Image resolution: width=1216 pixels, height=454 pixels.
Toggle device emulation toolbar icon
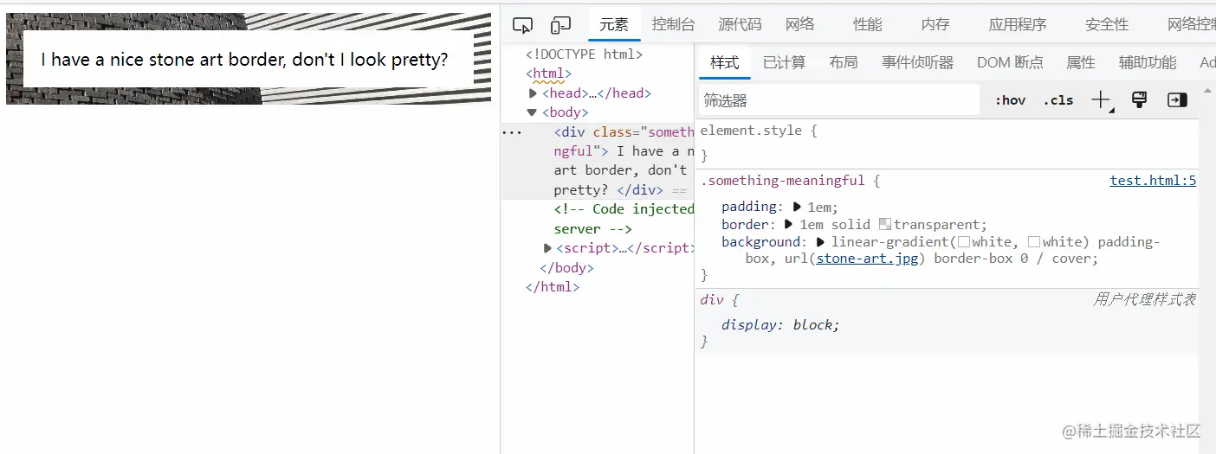(x=561, y=25)
